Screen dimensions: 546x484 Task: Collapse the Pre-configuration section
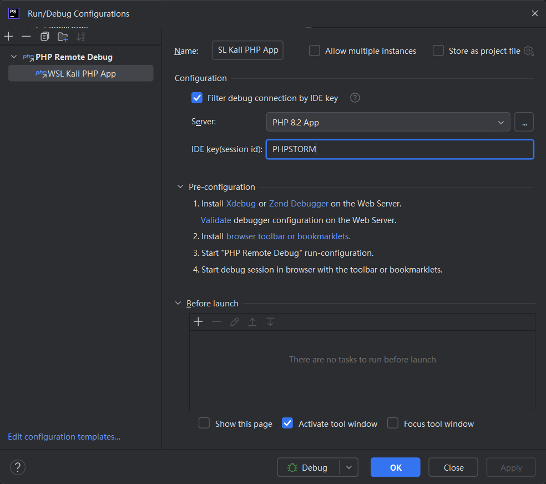click(x=180, y=186)
